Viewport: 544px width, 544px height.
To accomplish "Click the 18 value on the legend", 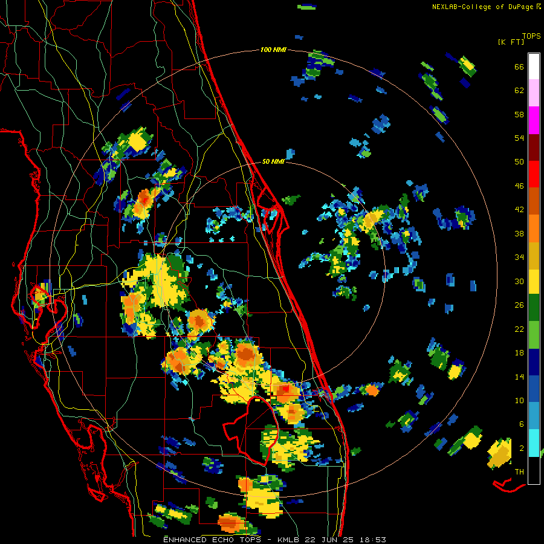I will [519, 353].
